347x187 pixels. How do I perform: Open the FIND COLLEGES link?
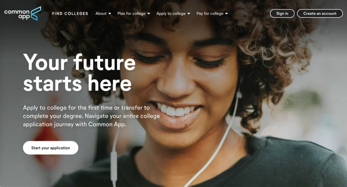70,13
